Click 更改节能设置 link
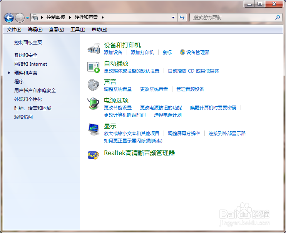 (x=118, y=108)
